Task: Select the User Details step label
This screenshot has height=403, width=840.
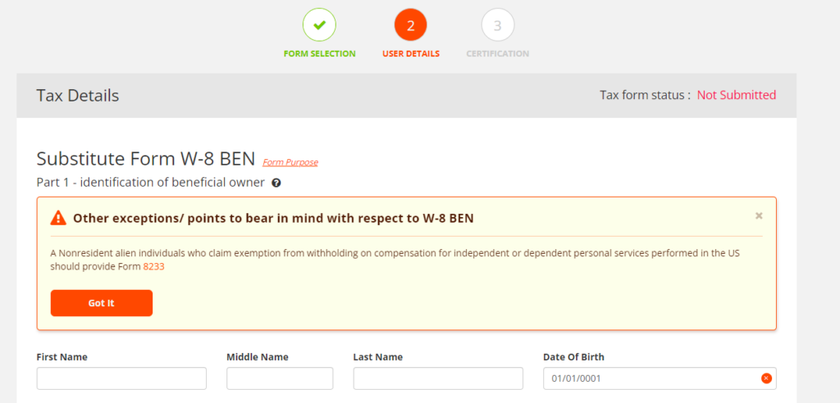Action: pyautogui.click(x=411, y=53)
